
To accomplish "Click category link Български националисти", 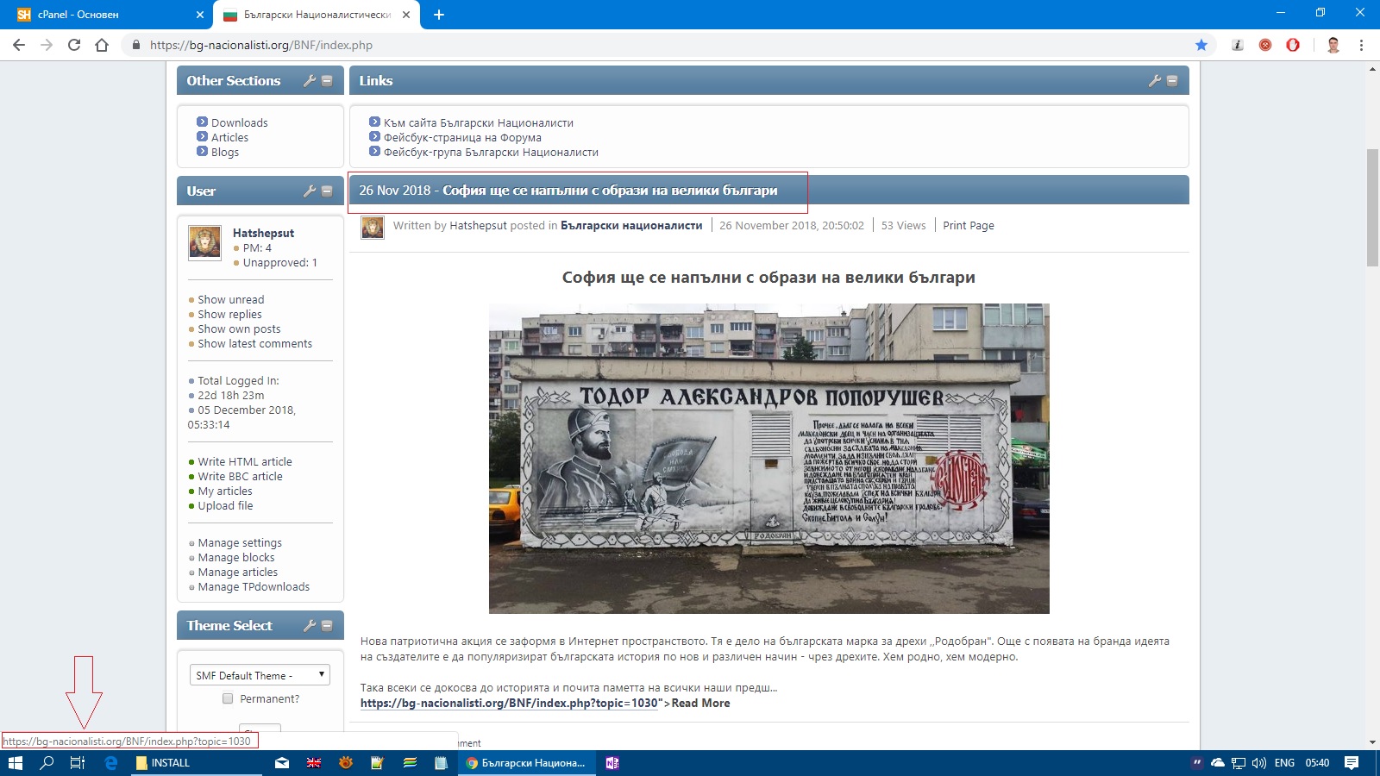I will 631,225.
